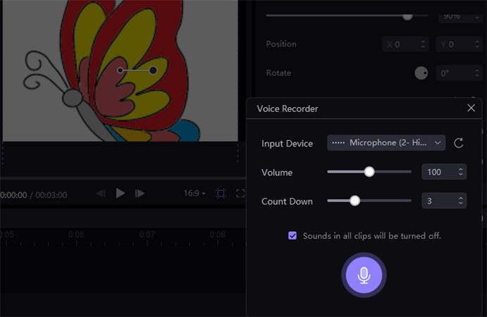
Task: Step back to the previous frame
Action: point(101,193)
